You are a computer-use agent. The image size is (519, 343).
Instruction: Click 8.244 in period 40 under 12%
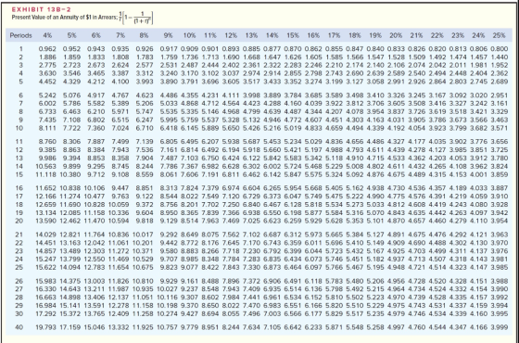coord(231,327)
